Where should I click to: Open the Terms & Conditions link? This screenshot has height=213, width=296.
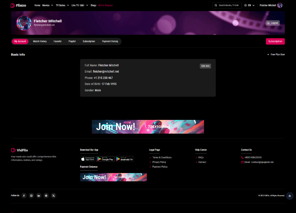pyautogui.click(x=162, y=157)
